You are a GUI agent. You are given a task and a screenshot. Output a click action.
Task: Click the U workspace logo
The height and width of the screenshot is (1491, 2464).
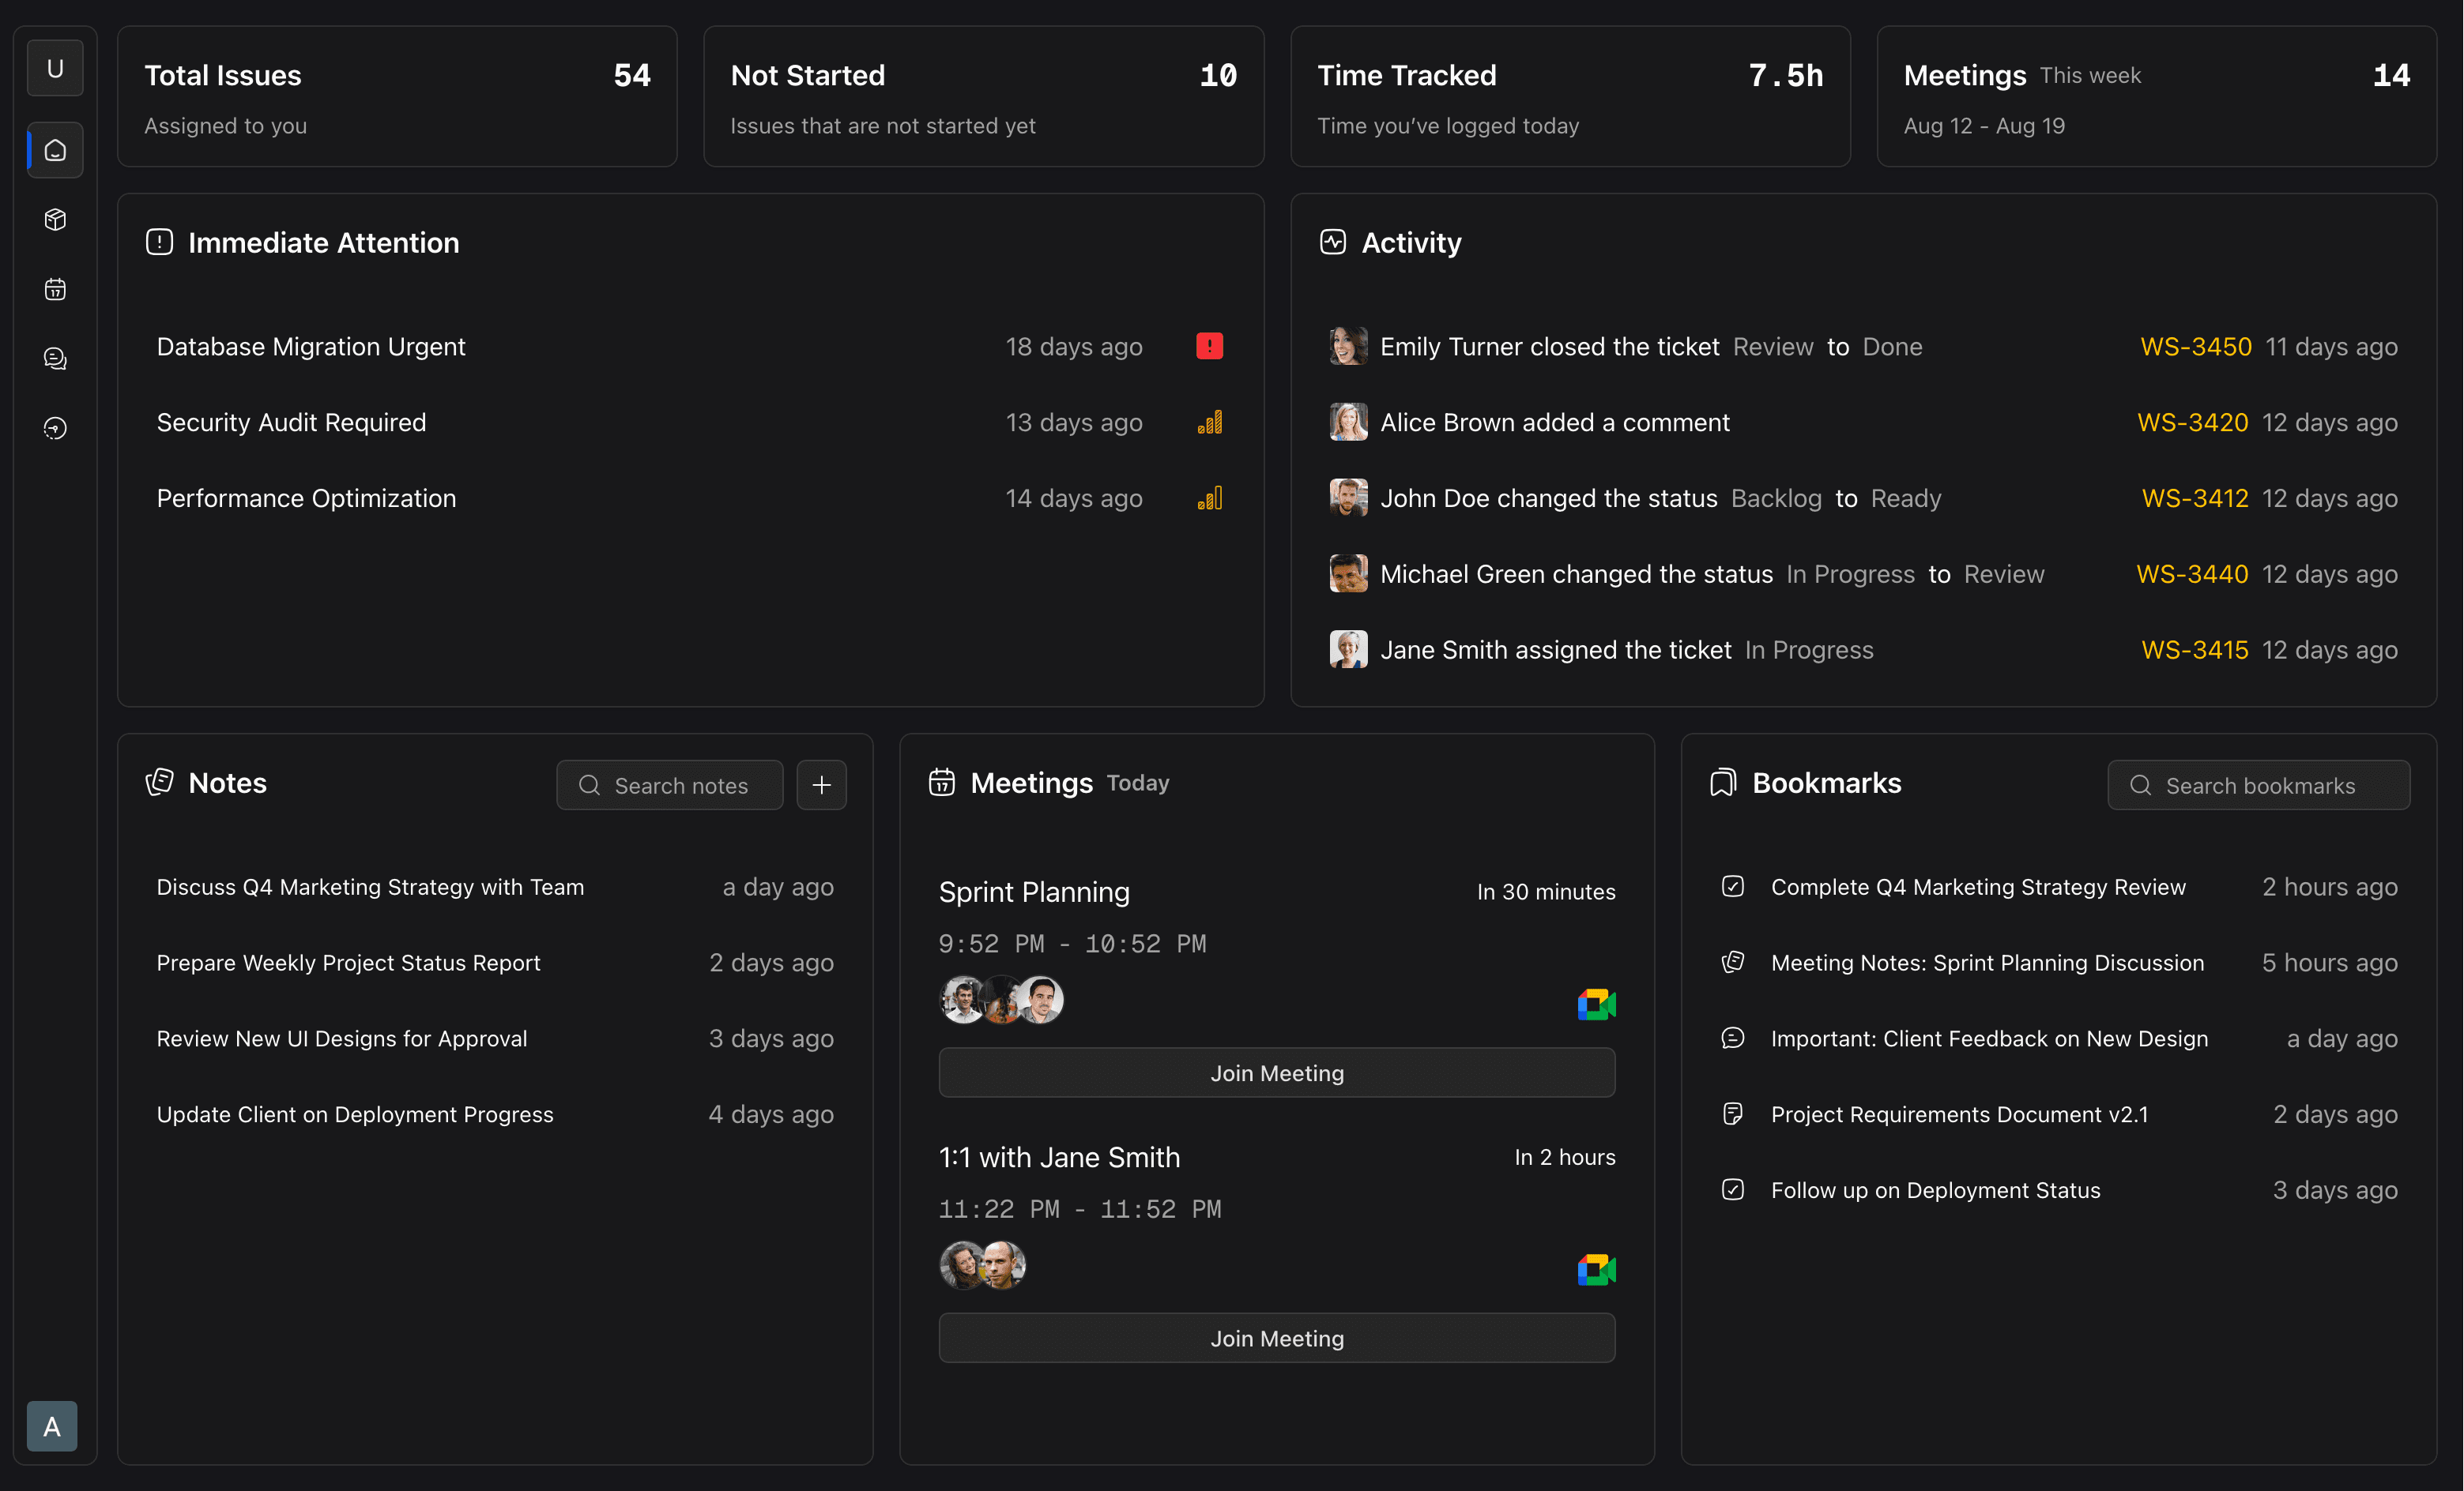click(54, 67)
